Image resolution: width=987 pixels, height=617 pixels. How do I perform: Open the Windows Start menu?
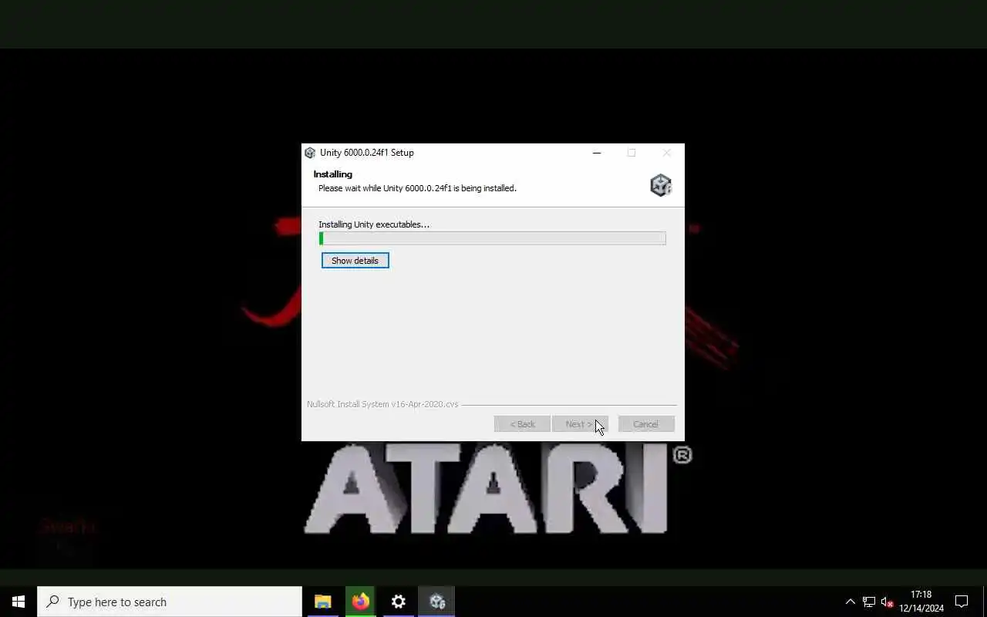(x=19, y=602)
